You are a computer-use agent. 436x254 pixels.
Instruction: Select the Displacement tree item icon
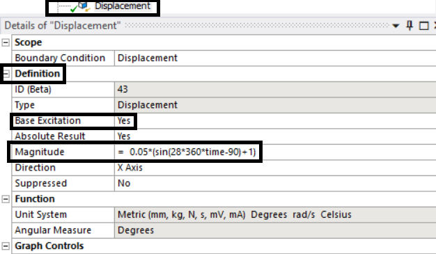pyautogui.click(x=83, y=6)
